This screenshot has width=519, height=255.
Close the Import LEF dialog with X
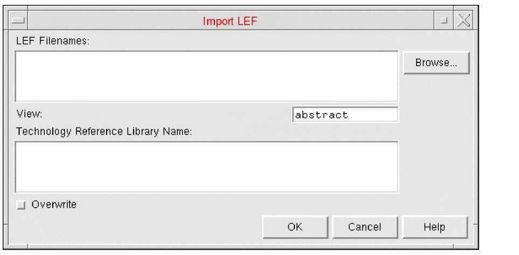463,21
